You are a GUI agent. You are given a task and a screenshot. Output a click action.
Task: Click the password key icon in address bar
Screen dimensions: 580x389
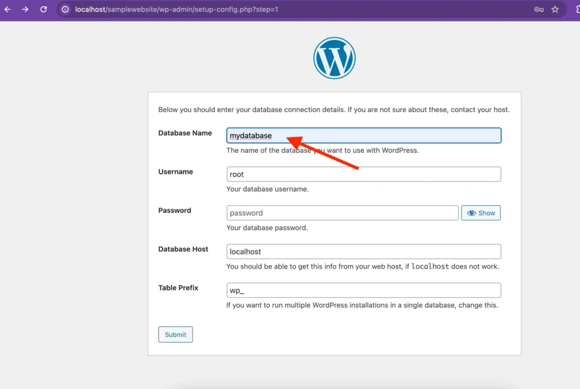[539, 9]
